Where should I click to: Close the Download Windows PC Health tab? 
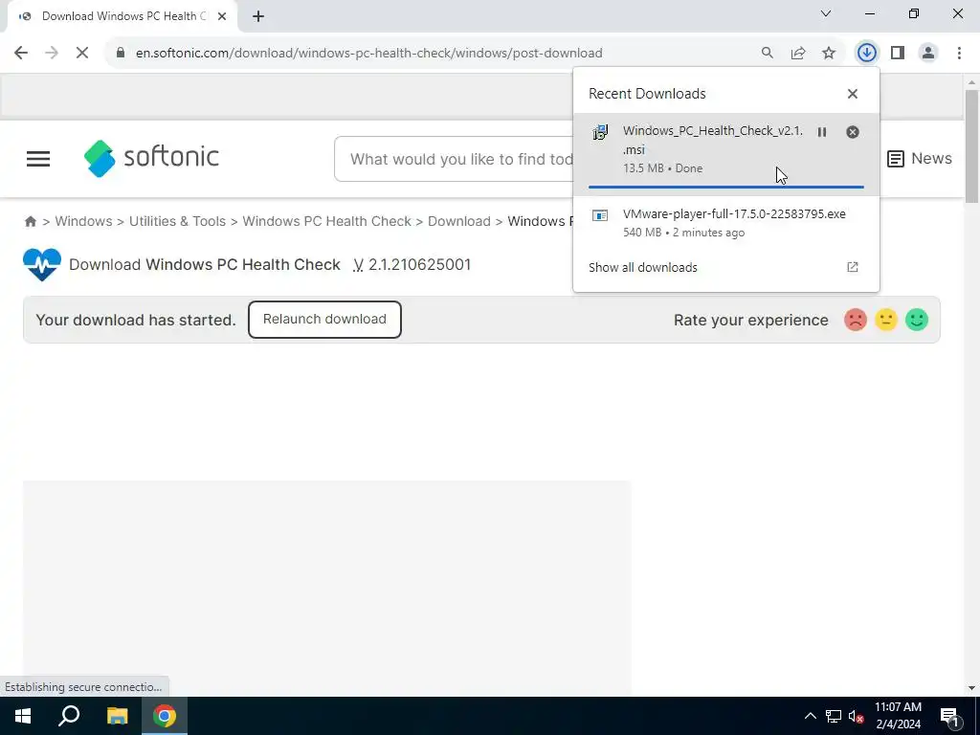click(222, 17)
